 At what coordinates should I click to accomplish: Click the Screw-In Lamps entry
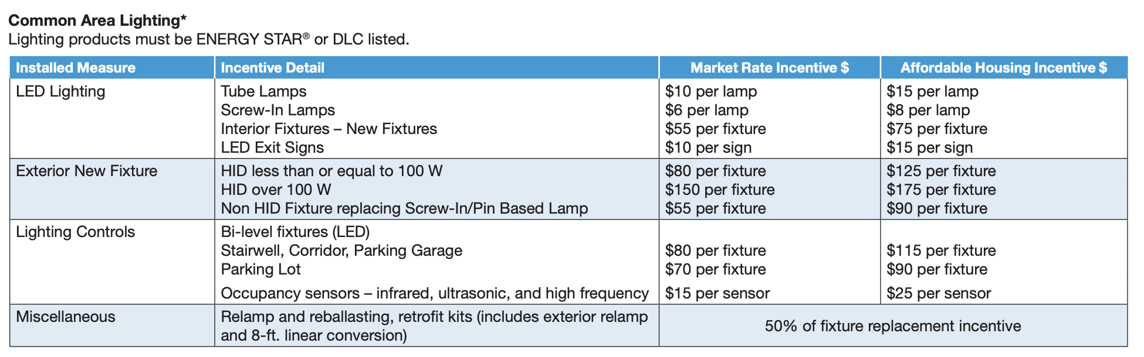[277, 110]
